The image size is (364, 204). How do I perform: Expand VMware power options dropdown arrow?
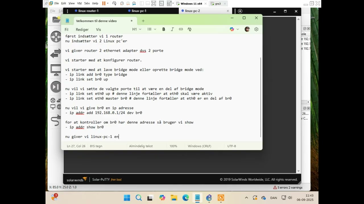coord(107,3)
